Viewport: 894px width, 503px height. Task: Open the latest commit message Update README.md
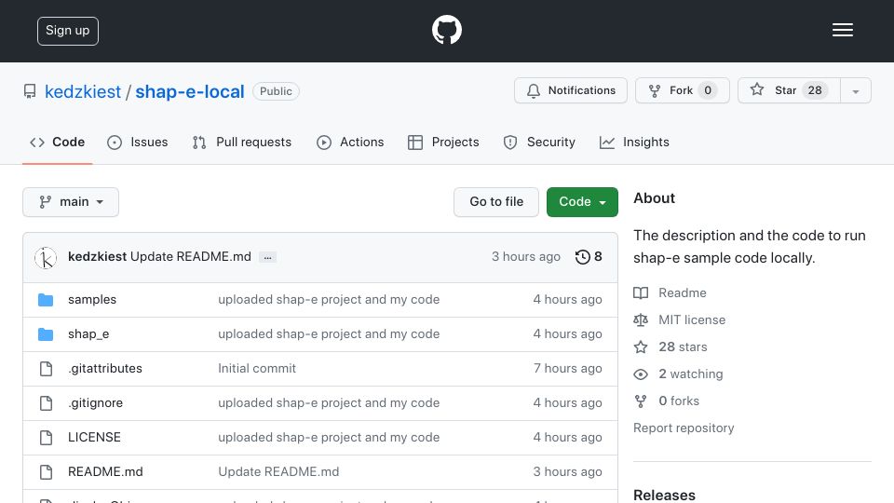pyautogui.click(x=190, y=257)
